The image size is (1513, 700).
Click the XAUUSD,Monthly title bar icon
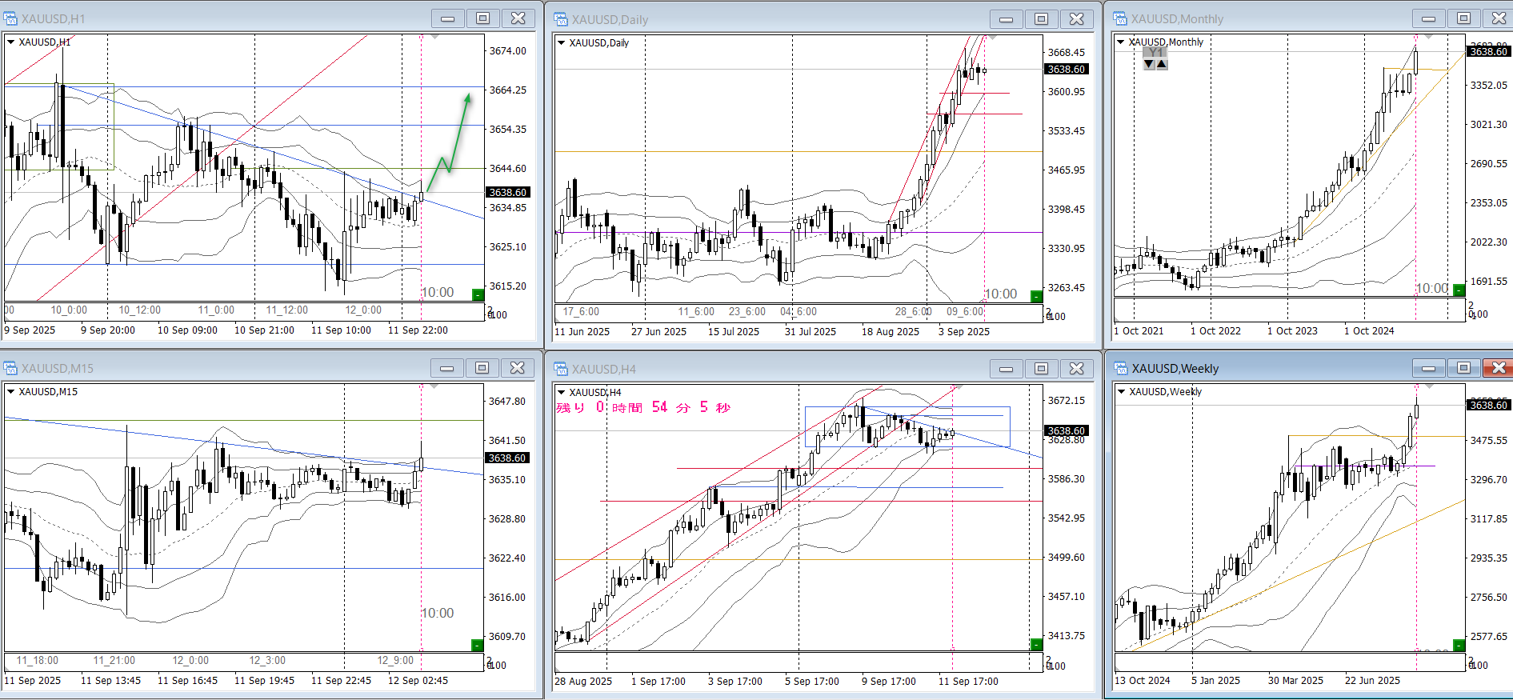tap(1120, 18)
